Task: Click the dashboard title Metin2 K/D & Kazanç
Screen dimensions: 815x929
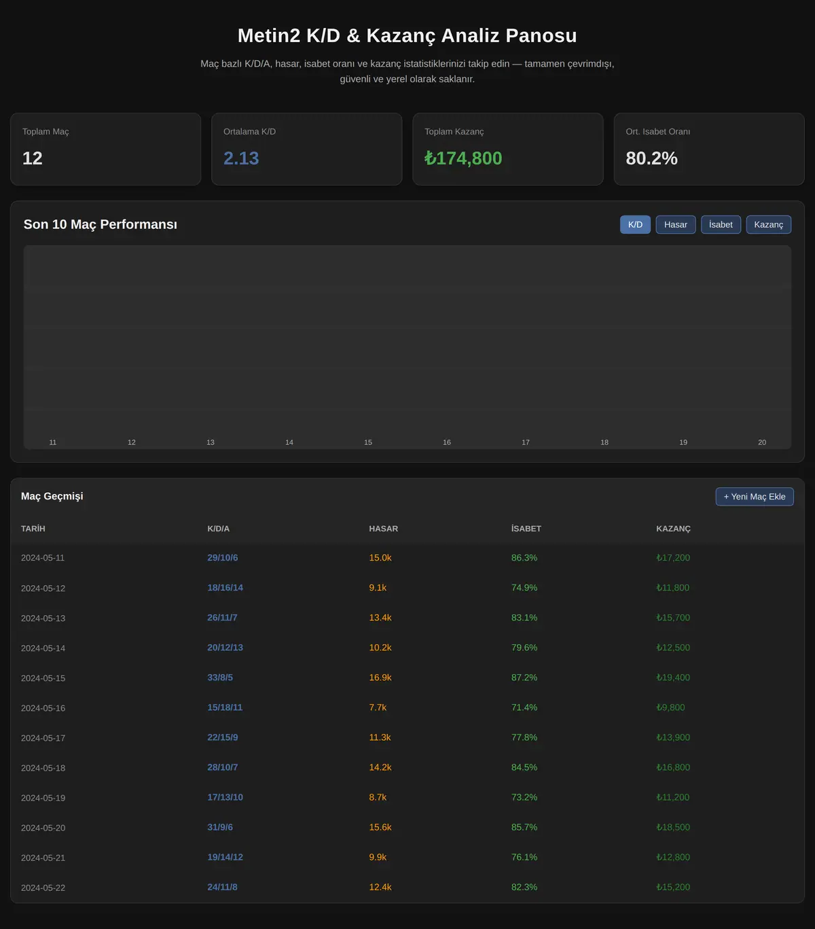Action: (x=407, y=35)
